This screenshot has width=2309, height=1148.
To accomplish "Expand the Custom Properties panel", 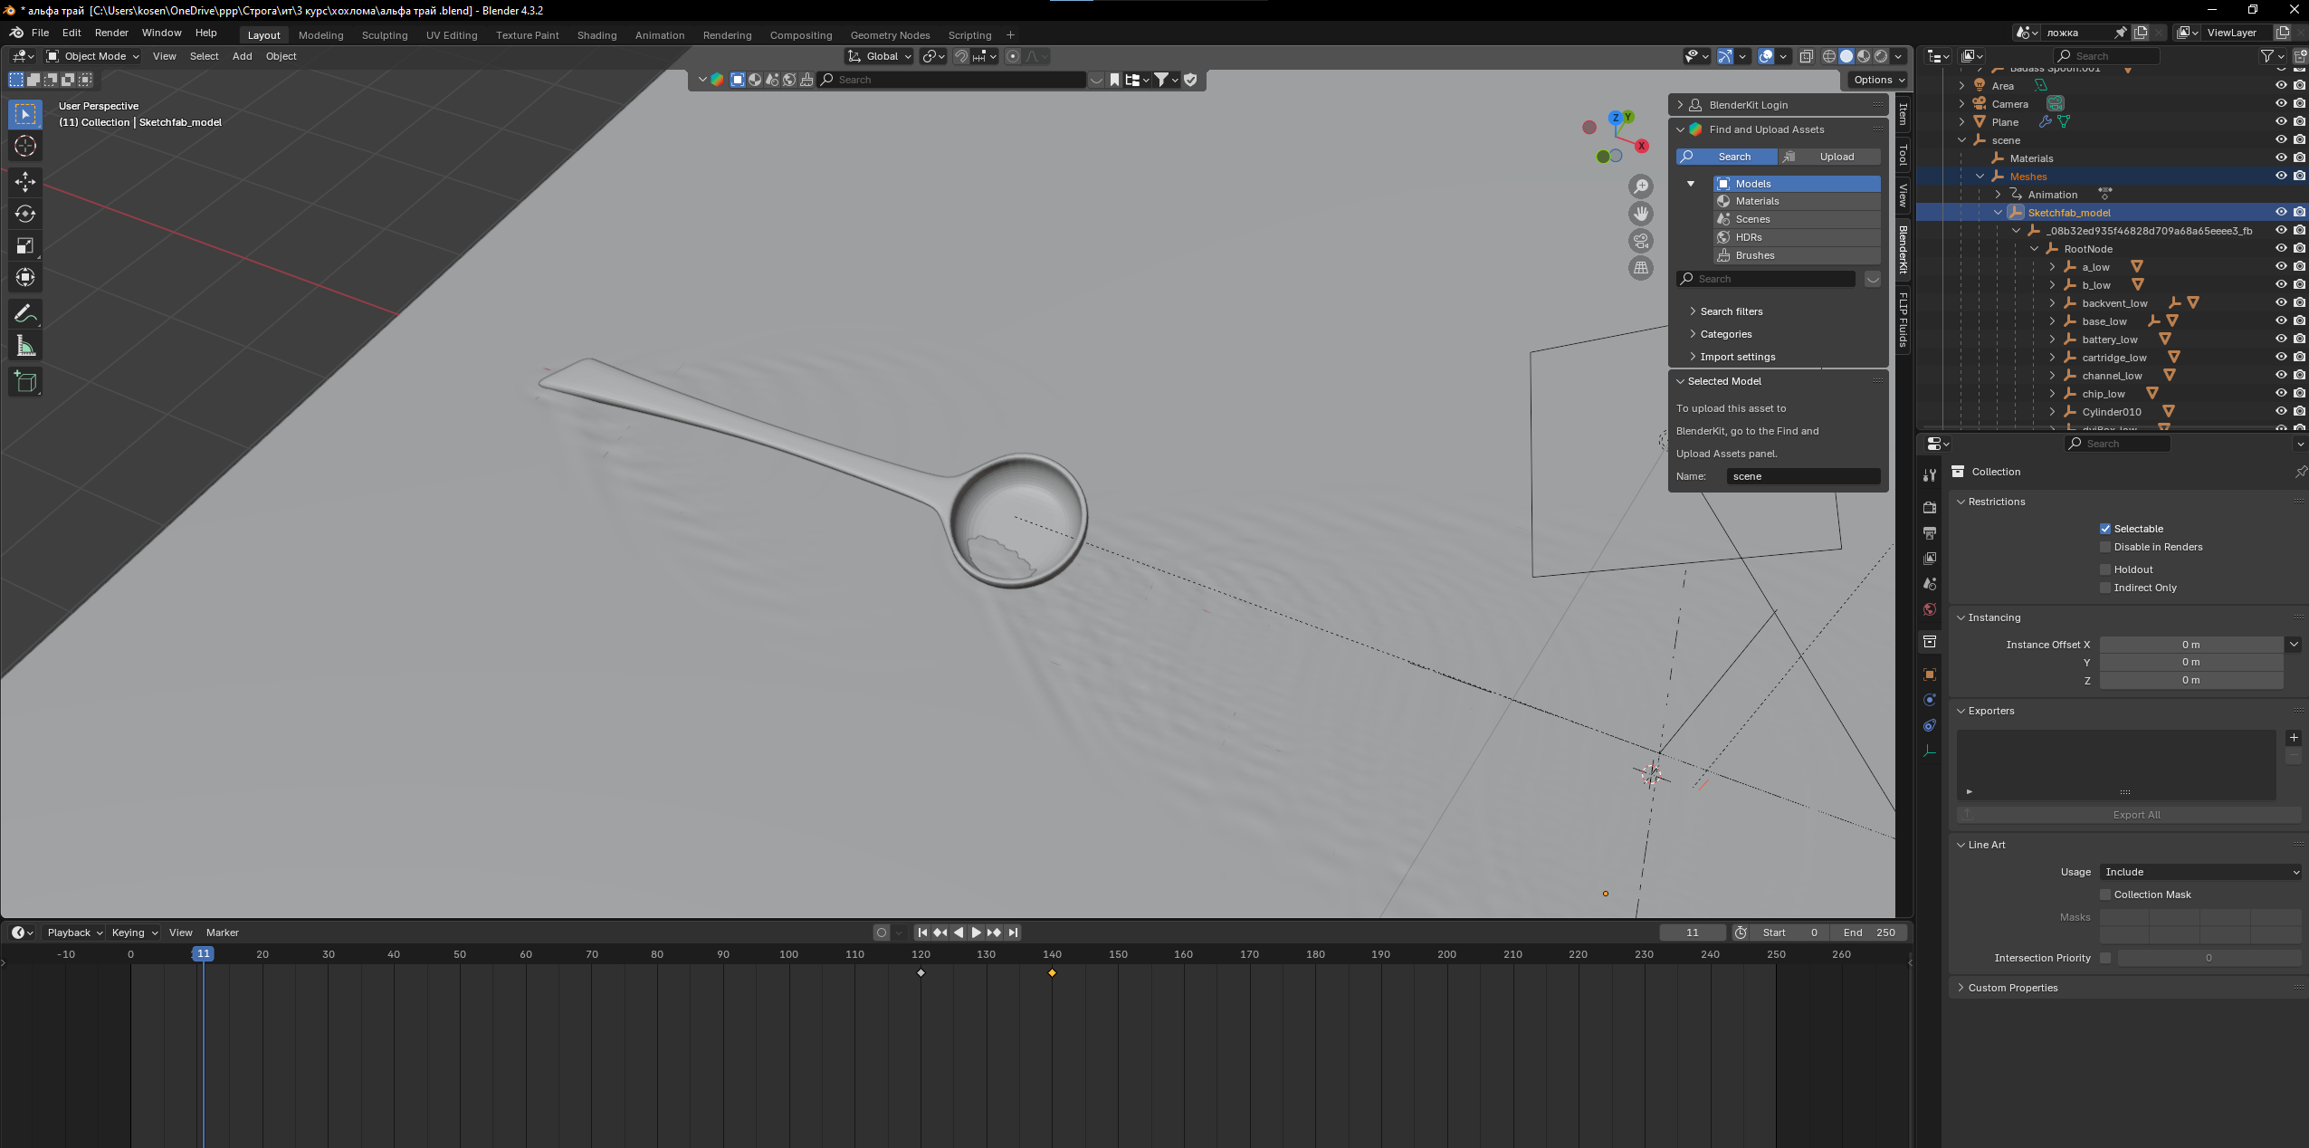I will coord(2012,988).
